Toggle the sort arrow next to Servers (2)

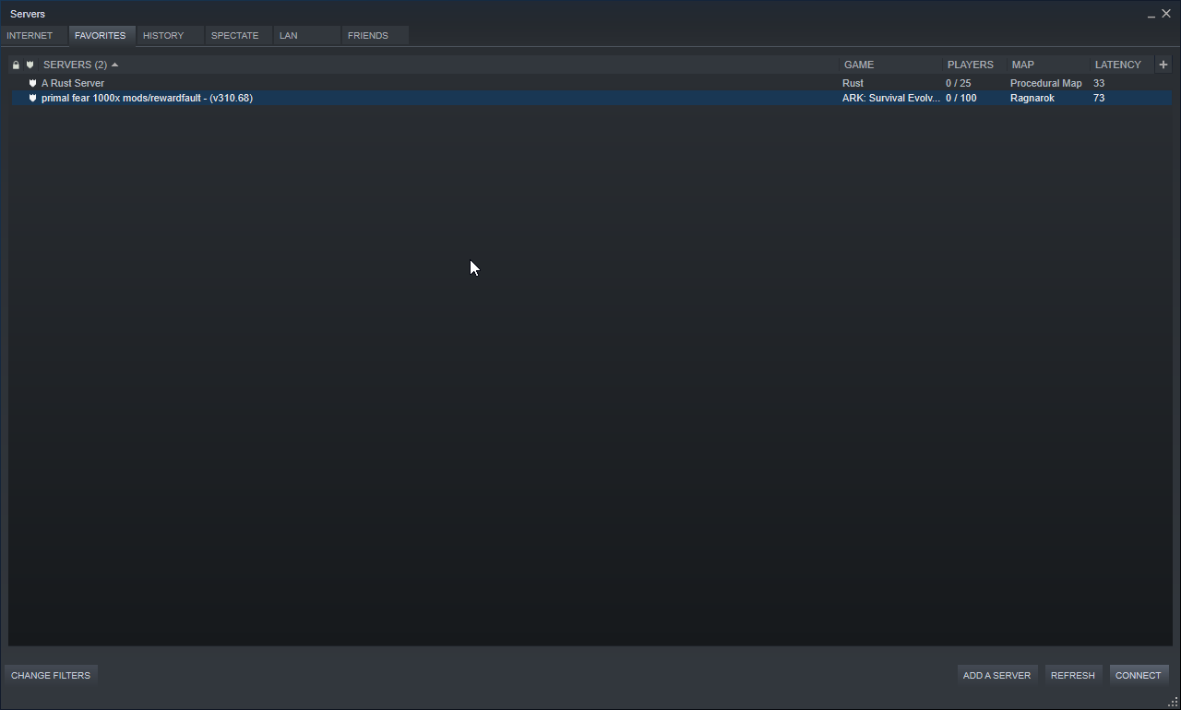click(x=114, y=65)
